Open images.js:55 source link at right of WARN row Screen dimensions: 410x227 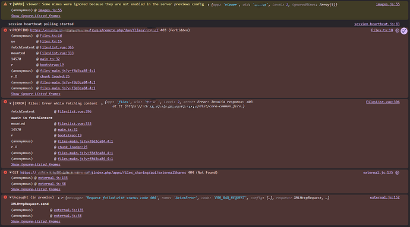(x=387, y=4)
